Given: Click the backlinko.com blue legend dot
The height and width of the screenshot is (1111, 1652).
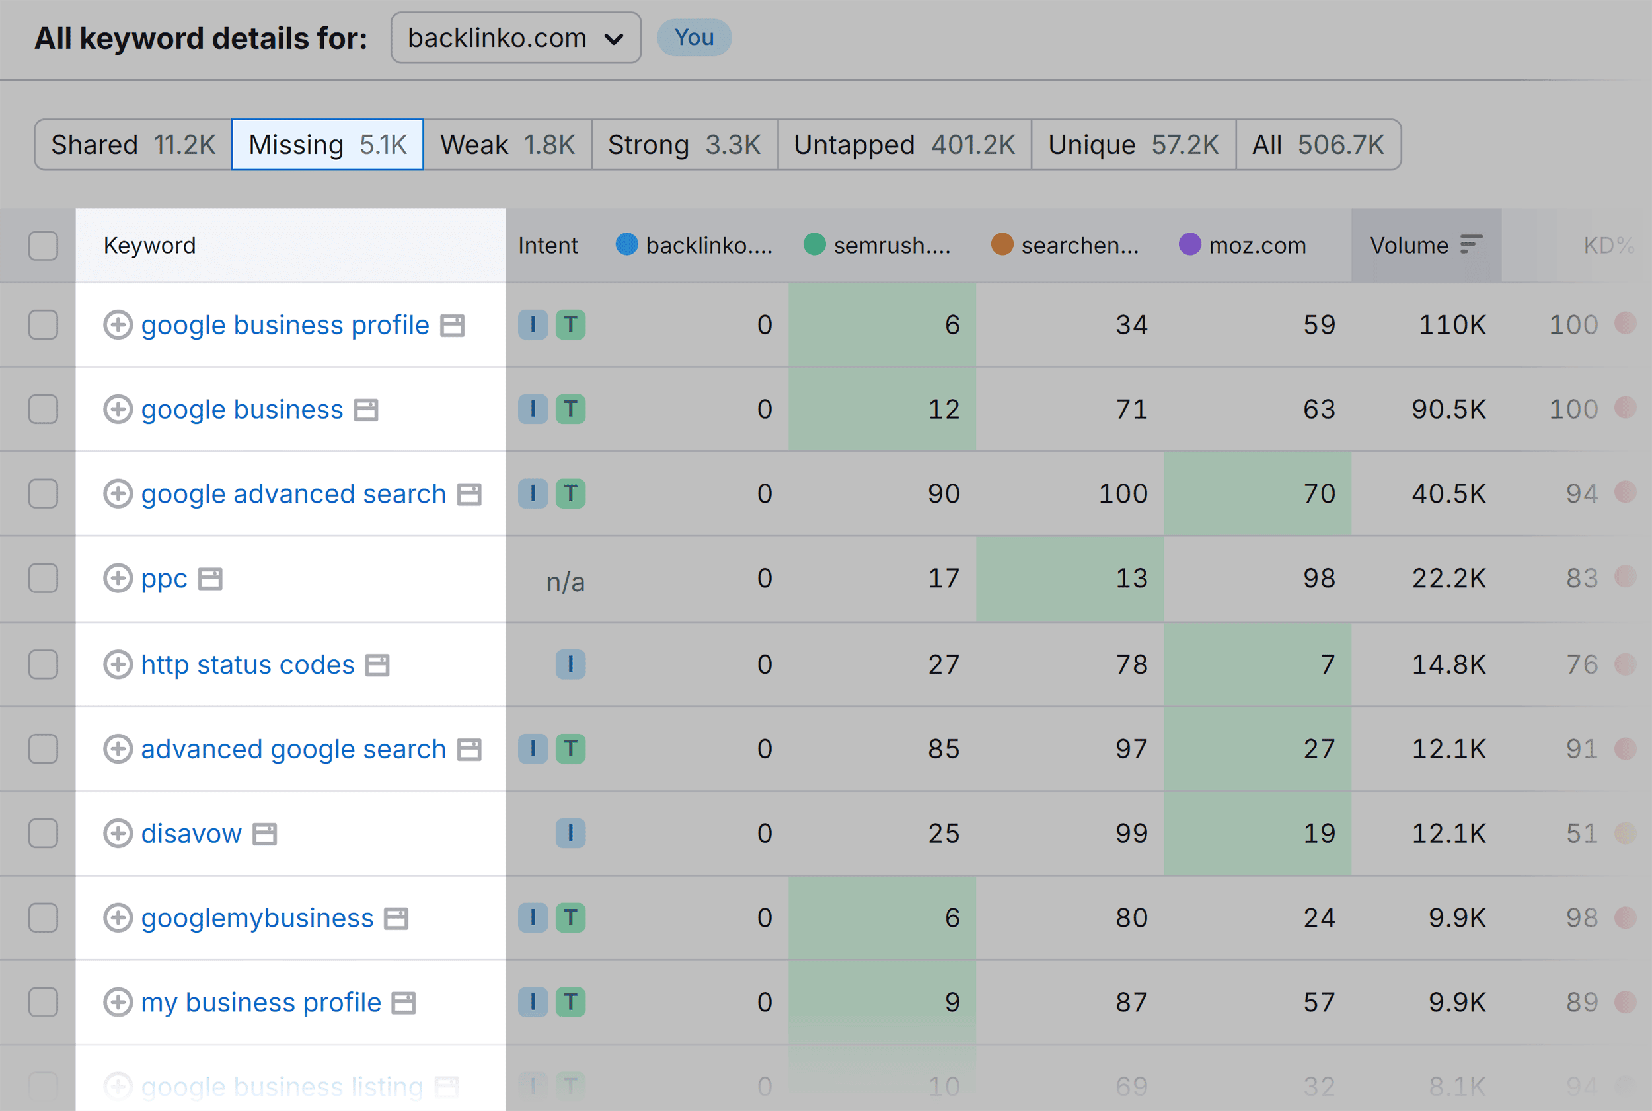Looking at the screenshot, I should [626, 245].
